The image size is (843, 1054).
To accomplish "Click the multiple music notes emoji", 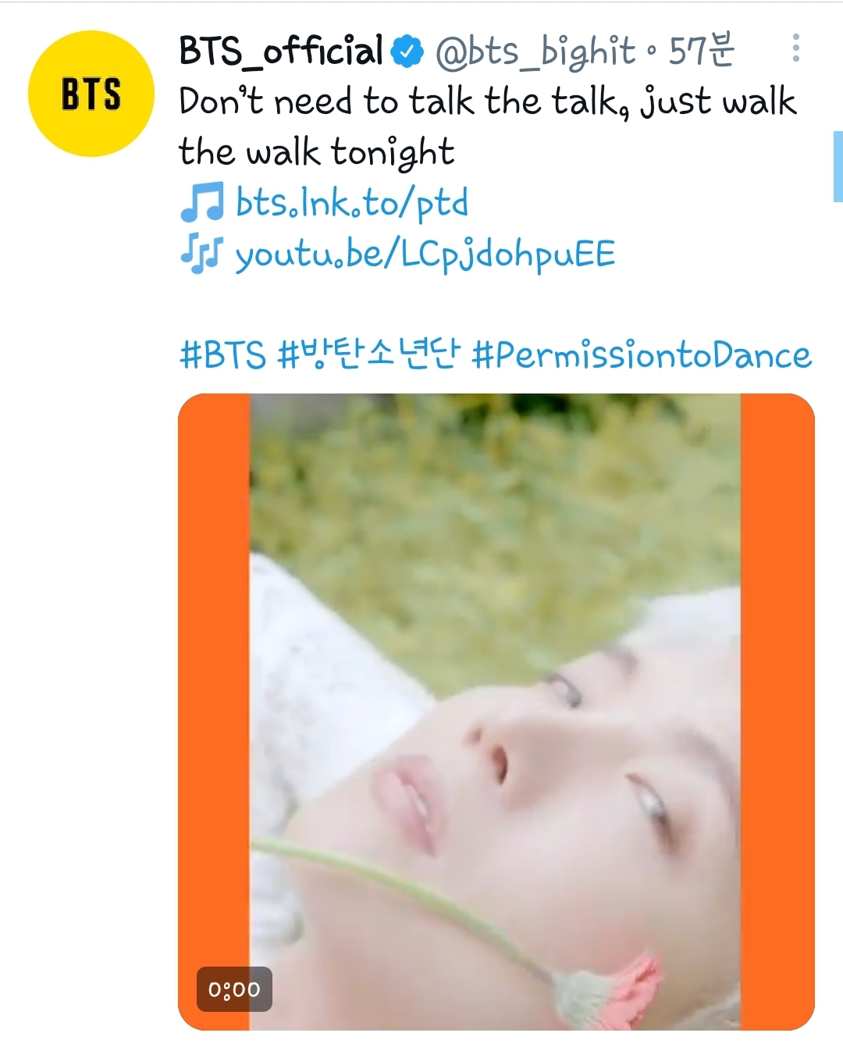I will coord(202,255).
